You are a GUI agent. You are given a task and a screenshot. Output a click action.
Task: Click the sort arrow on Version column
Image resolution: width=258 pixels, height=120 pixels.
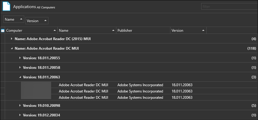[x=203, y=31]
